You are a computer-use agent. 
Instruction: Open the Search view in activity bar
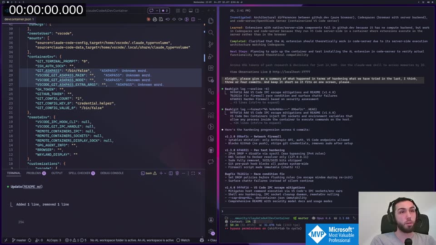211,33
